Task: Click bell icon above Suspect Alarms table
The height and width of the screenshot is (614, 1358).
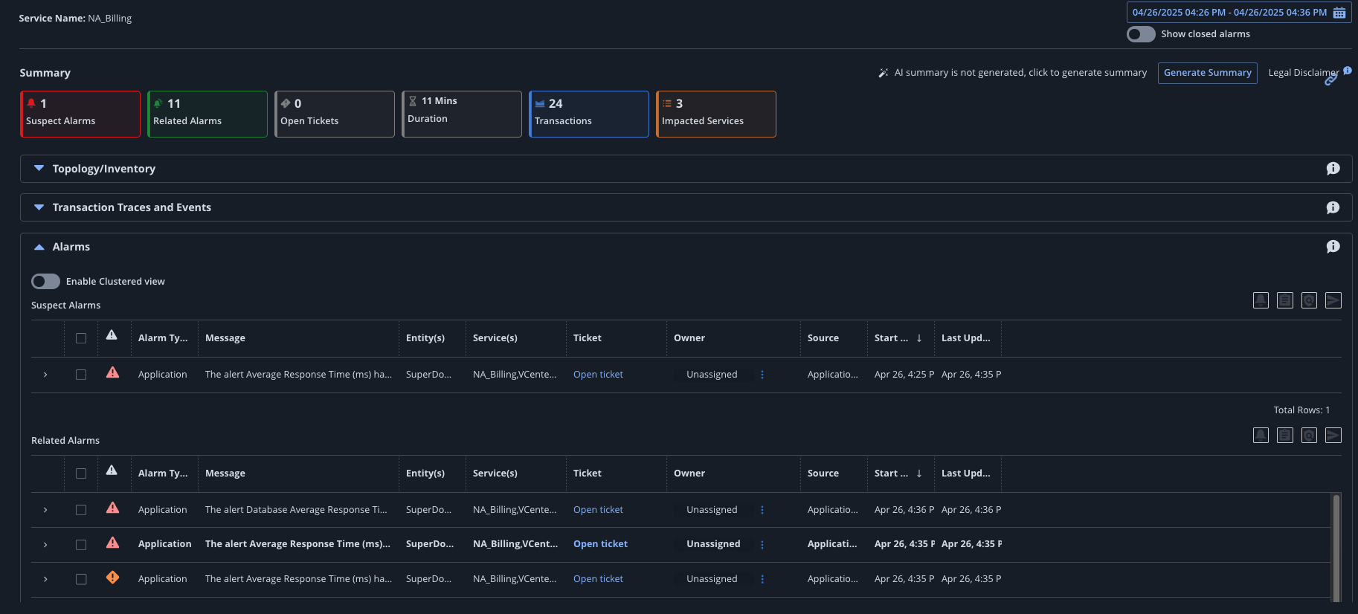Action: pyautogui.click(x=1261, y=300)
